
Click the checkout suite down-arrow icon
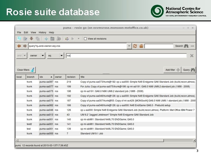(31, 39)
